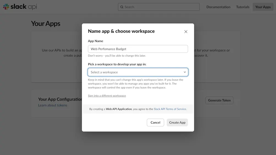
Task: Open the Documentation menu item
Action: point(218,7)
